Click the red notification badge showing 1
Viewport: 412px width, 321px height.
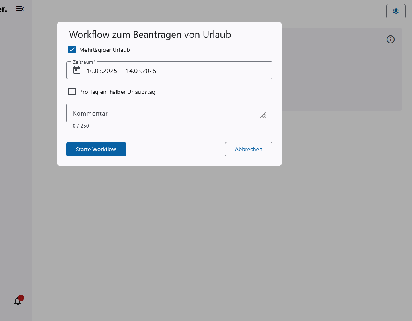(21, 298)
